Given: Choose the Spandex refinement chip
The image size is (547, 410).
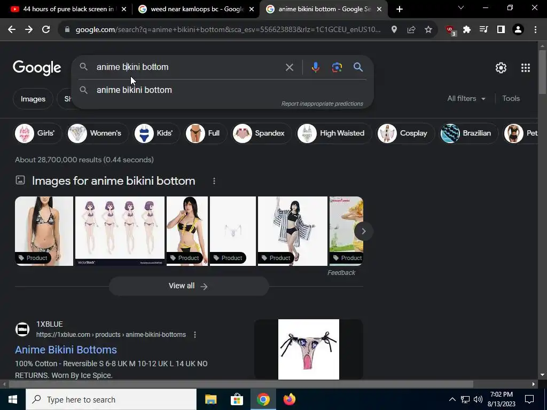Looking at the screenshot, I should click(261, 133).
